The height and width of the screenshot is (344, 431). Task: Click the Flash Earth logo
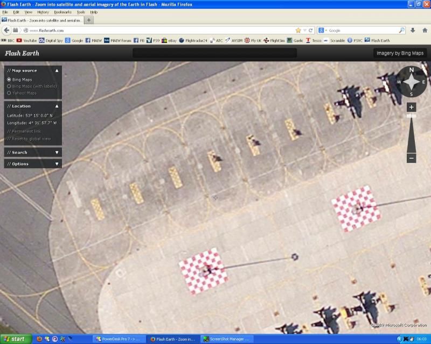22,53
